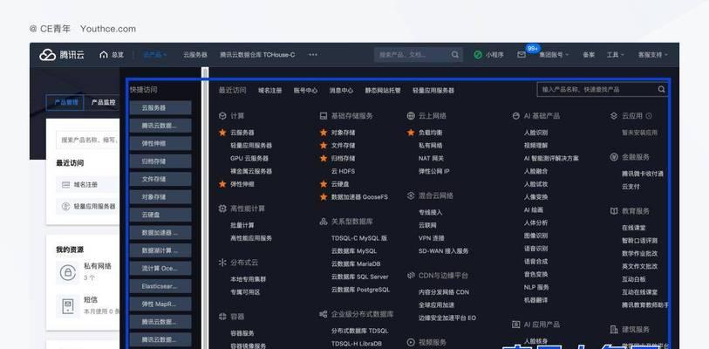This screenshot has height=349, width=709.
Task: Open the 云产品 dropdown menu
Action: click(x=154, y=55)
